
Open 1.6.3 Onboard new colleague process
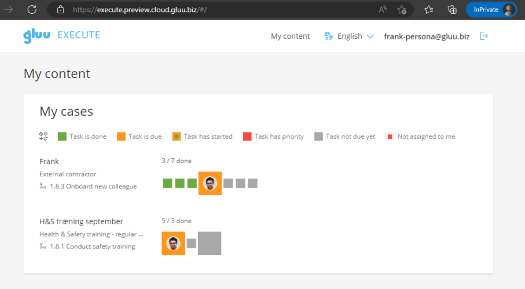[93, 186]
